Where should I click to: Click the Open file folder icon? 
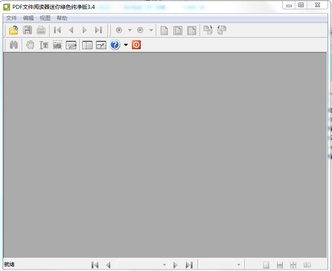(x=14, y=30)
